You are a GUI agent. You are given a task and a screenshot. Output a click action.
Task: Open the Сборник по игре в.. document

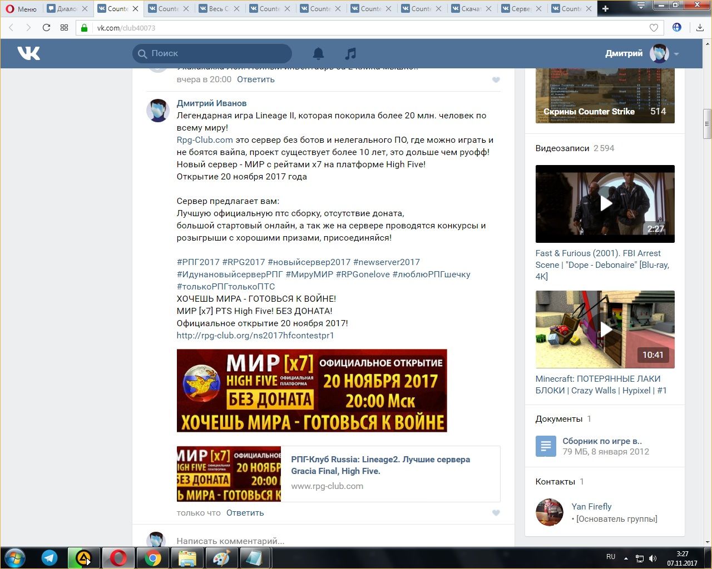click(602, 441)
